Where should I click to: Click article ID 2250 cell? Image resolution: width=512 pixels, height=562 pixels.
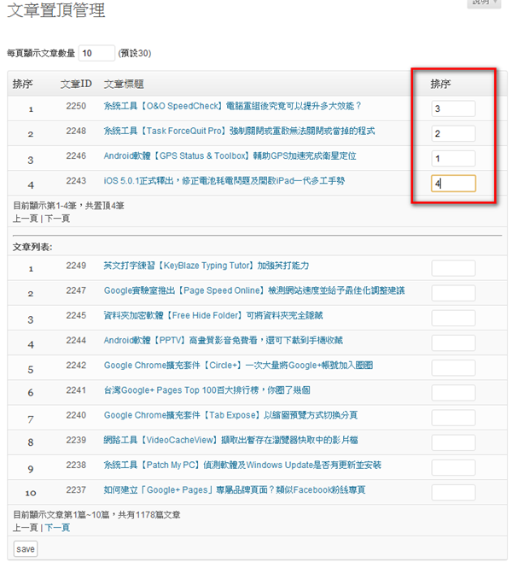(x=76, y=106)
